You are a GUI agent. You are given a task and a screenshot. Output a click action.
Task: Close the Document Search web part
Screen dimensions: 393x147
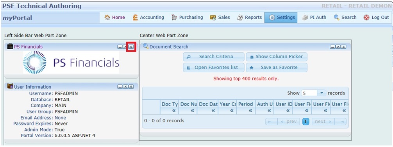[338, 47]
